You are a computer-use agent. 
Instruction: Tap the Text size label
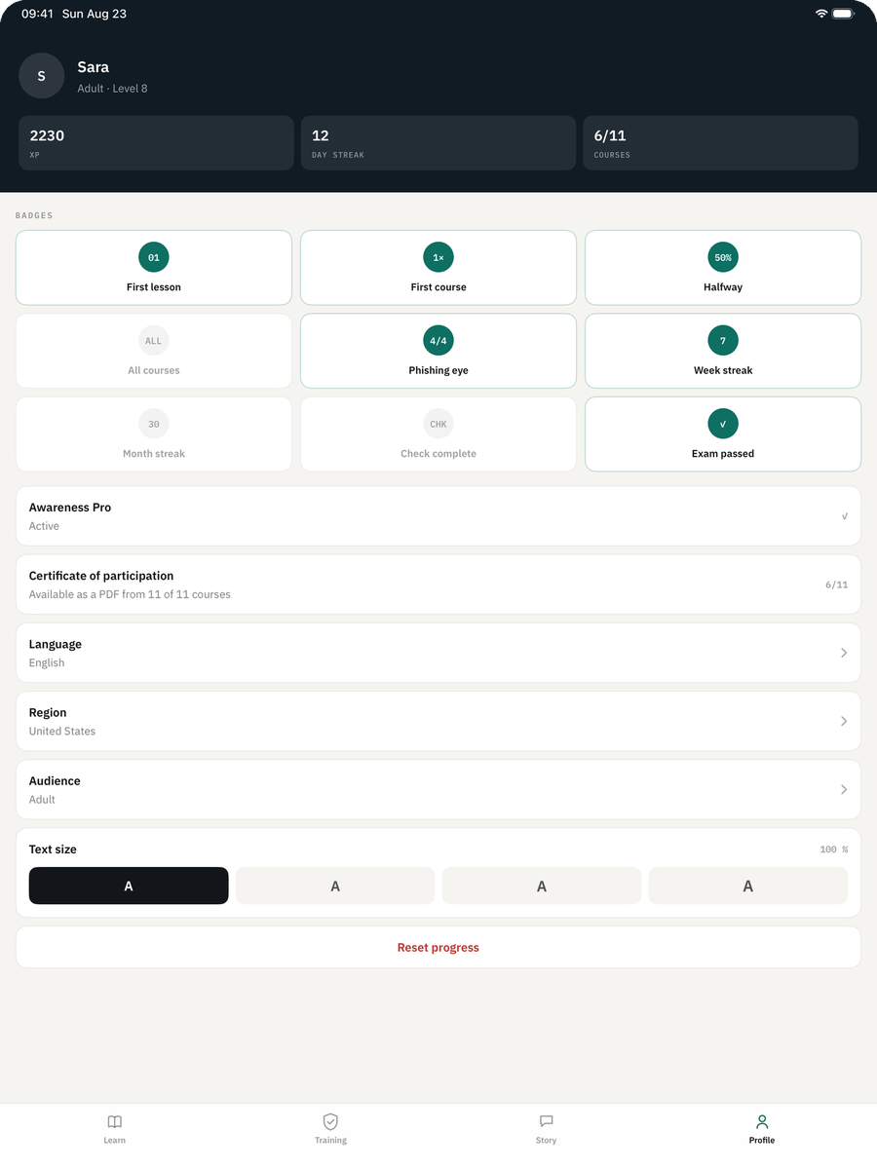click(53, 849)
